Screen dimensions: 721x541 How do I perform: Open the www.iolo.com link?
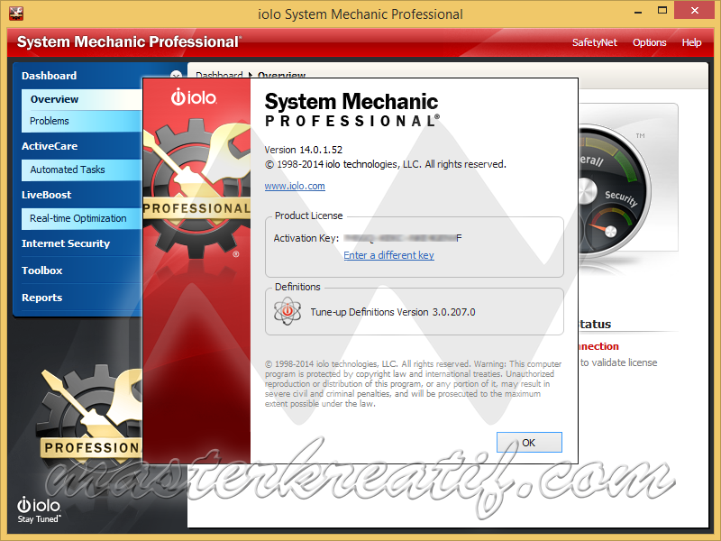click(x=295, y=186)
